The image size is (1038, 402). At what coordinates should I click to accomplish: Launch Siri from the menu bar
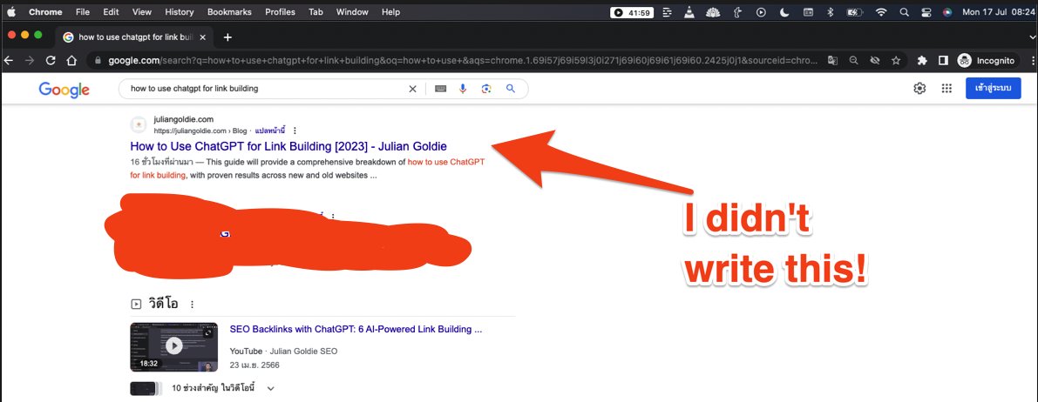947,12
